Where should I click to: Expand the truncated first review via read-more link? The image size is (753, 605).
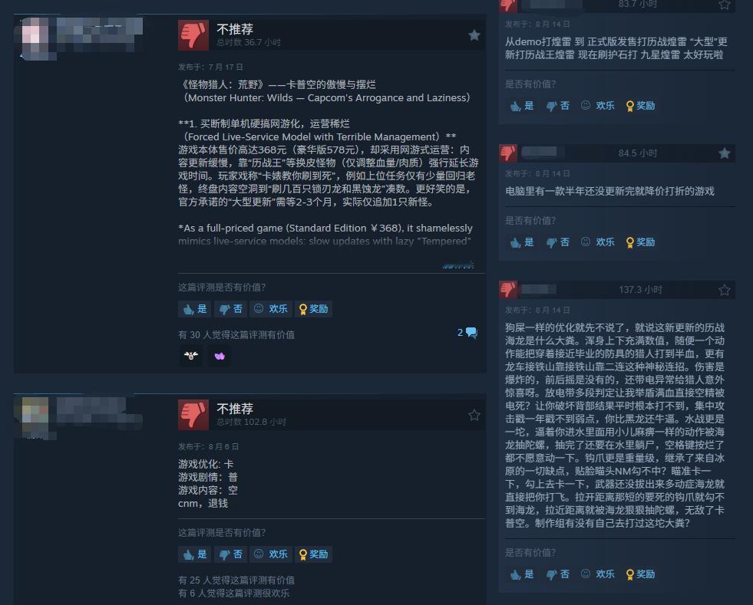pyautogui.click(x=458, y=265)
